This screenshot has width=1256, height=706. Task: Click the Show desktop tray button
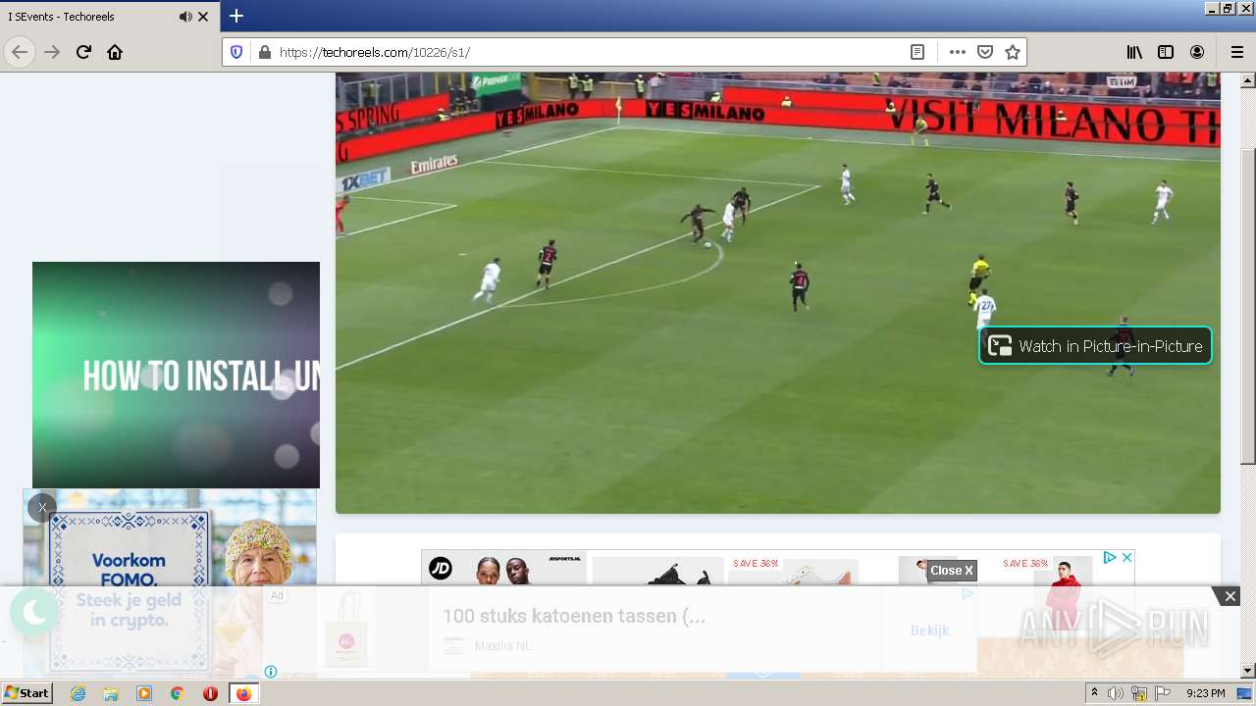(x=1244, y=693)
